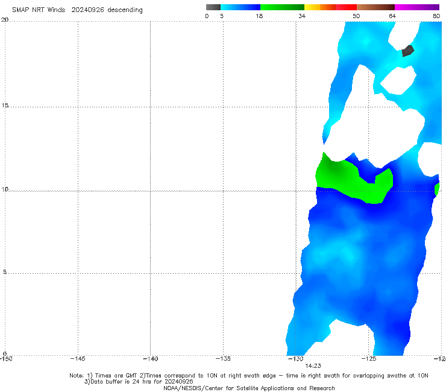This screenshot has width=446, height=392.
Task: Pick the yellow segment of the colorbar
Action: [312, 7]
